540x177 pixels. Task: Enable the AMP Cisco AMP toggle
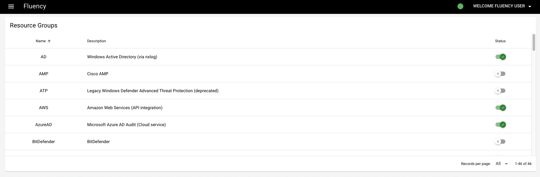tap(500, 74)
